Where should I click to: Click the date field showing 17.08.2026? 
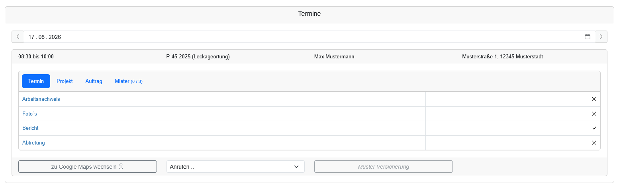coord(303,37)
